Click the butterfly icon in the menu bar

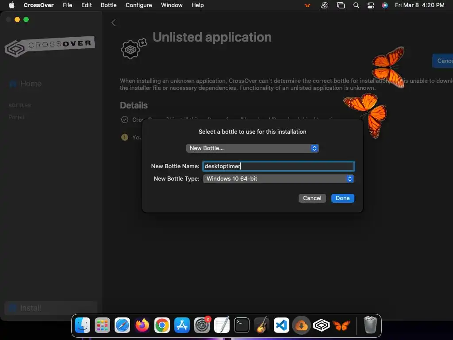click(x=308, y=5)
